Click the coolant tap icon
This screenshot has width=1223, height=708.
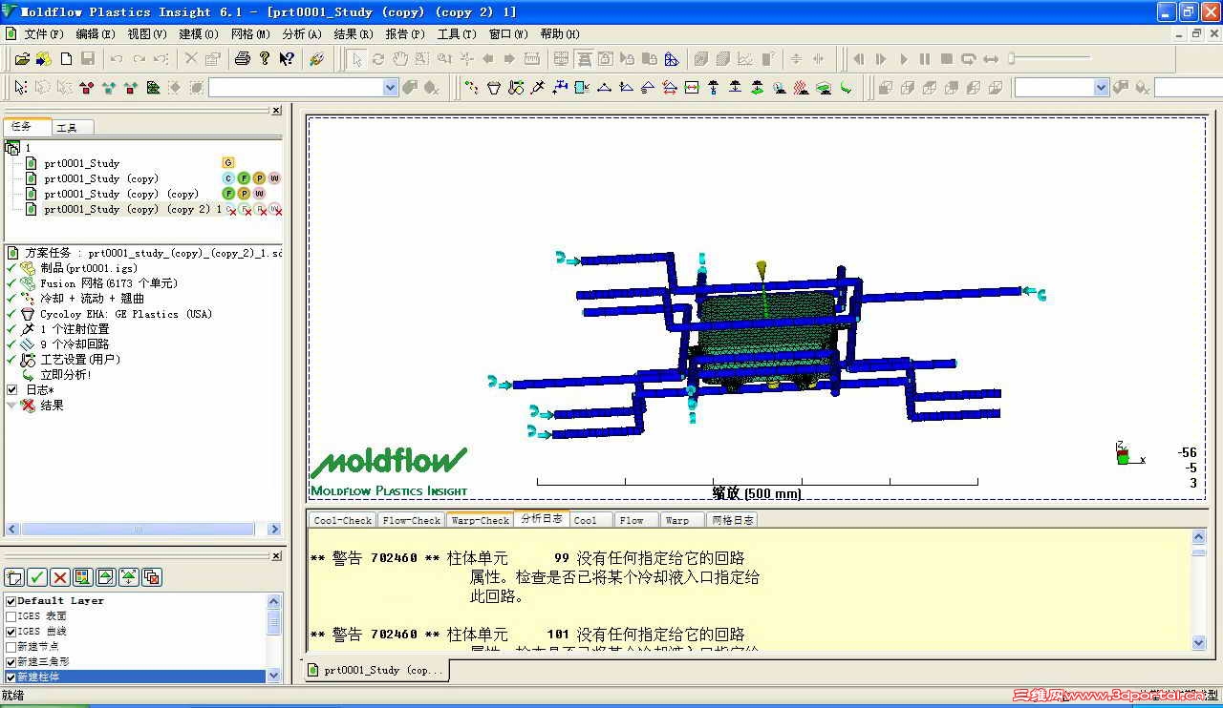tap(560, 88)
